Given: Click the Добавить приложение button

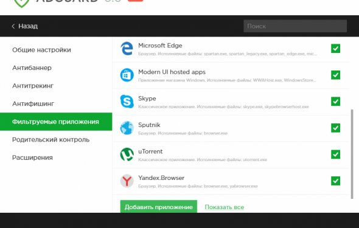Looking at the screenshot, I should 158,207.
